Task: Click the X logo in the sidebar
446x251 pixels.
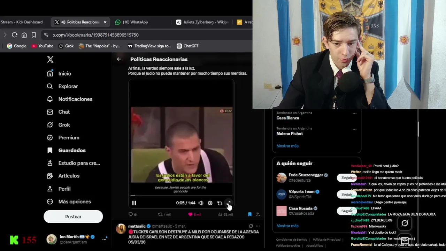Action: tap(50, 59)
